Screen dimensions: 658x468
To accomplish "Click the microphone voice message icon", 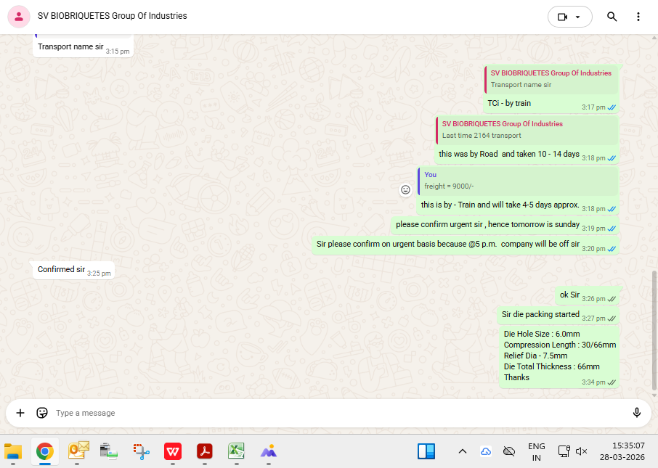I will click(x=636, y=413).
